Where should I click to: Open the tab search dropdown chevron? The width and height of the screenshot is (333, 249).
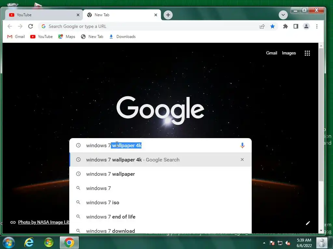(283, 15)
